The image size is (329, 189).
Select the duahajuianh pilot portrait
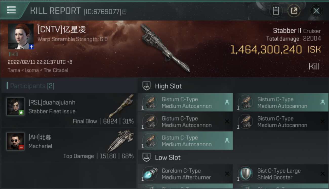point(15,107)
